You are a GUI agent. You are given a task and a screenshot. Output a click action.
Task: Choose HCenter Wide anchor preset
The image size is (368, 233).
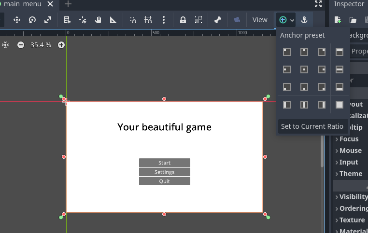click(x=340, y=69)
